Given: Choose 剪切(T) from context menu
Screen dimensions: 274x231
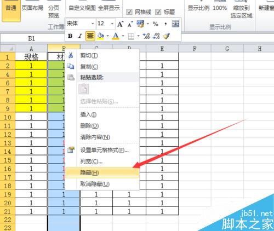Looking at the screenshot, I should coord(102,55).
